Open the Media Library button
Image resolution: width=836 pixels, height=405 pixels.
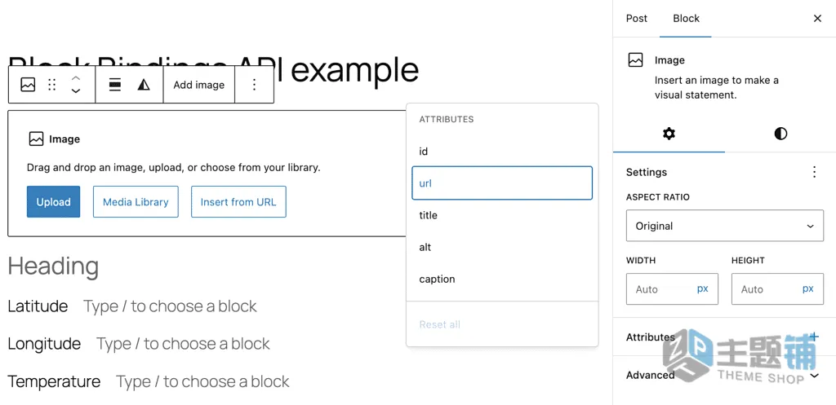pyautogui.click(x=136, y=202)
